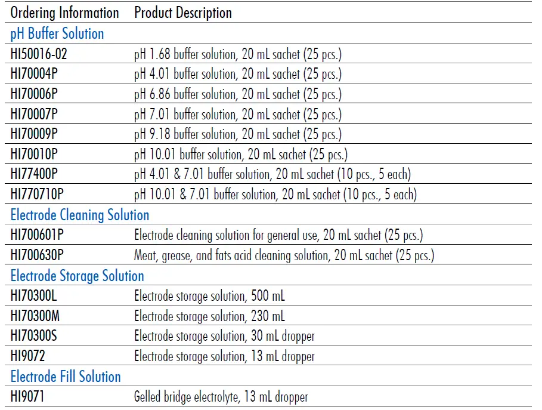Click product code HI770710P

37,195
